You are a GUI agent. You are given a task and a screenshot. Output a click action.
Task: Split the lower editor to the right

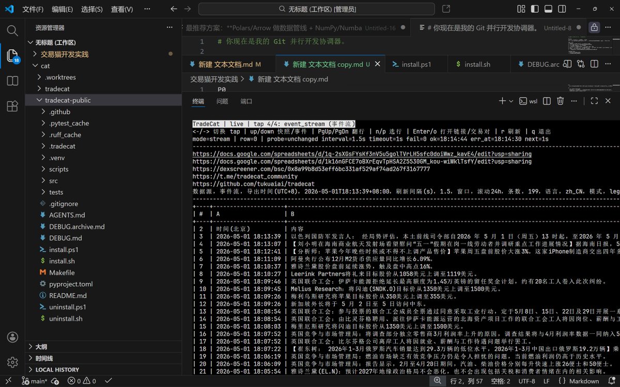pos(595,64)
